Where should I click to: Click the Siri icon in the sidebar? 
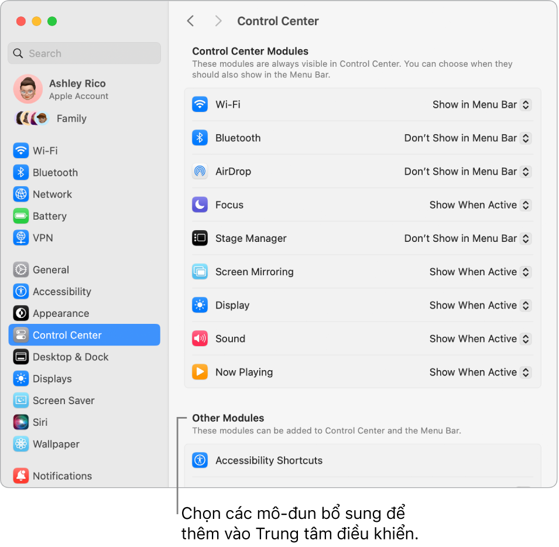[20, 422]
